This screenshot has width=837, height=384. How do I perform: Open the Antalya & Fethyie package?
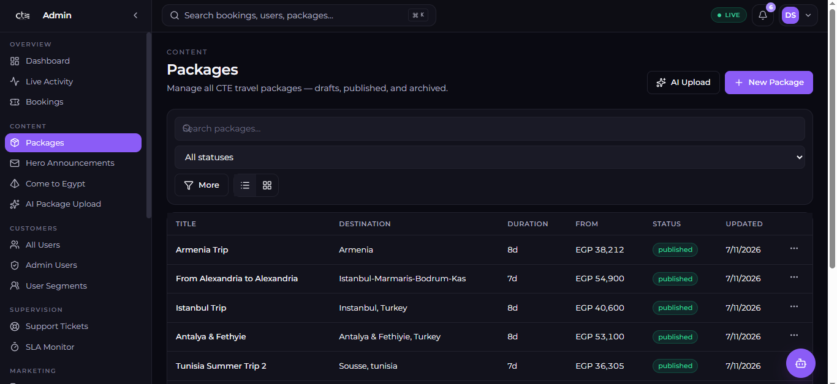211,337
